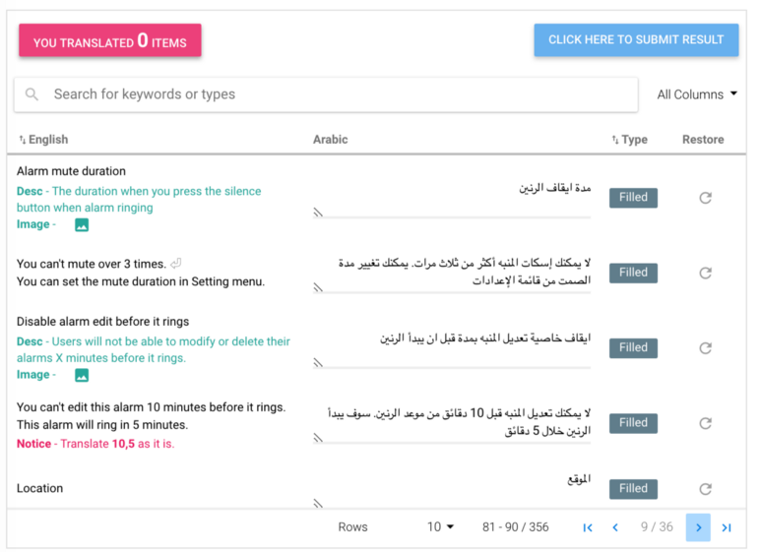Click the search keywords input field
This screenshot has height=552, width=761.
pos(335,94)
